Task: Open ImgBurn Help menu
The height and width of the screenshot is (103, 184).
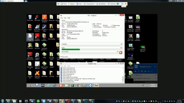Action: pos(69,18)
